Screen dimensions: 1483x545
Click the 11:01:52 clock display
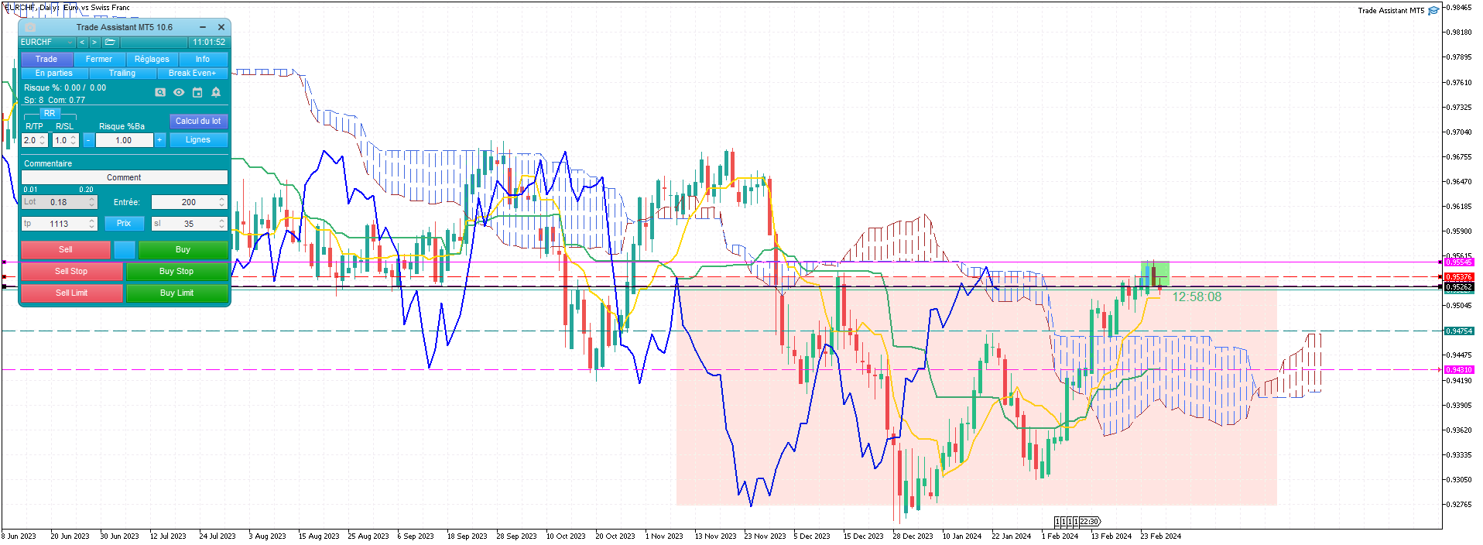point(209,42)
